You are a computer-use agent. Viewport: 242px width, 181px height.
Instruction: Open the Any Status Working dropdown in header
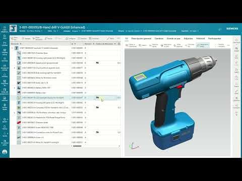(34, 31)
